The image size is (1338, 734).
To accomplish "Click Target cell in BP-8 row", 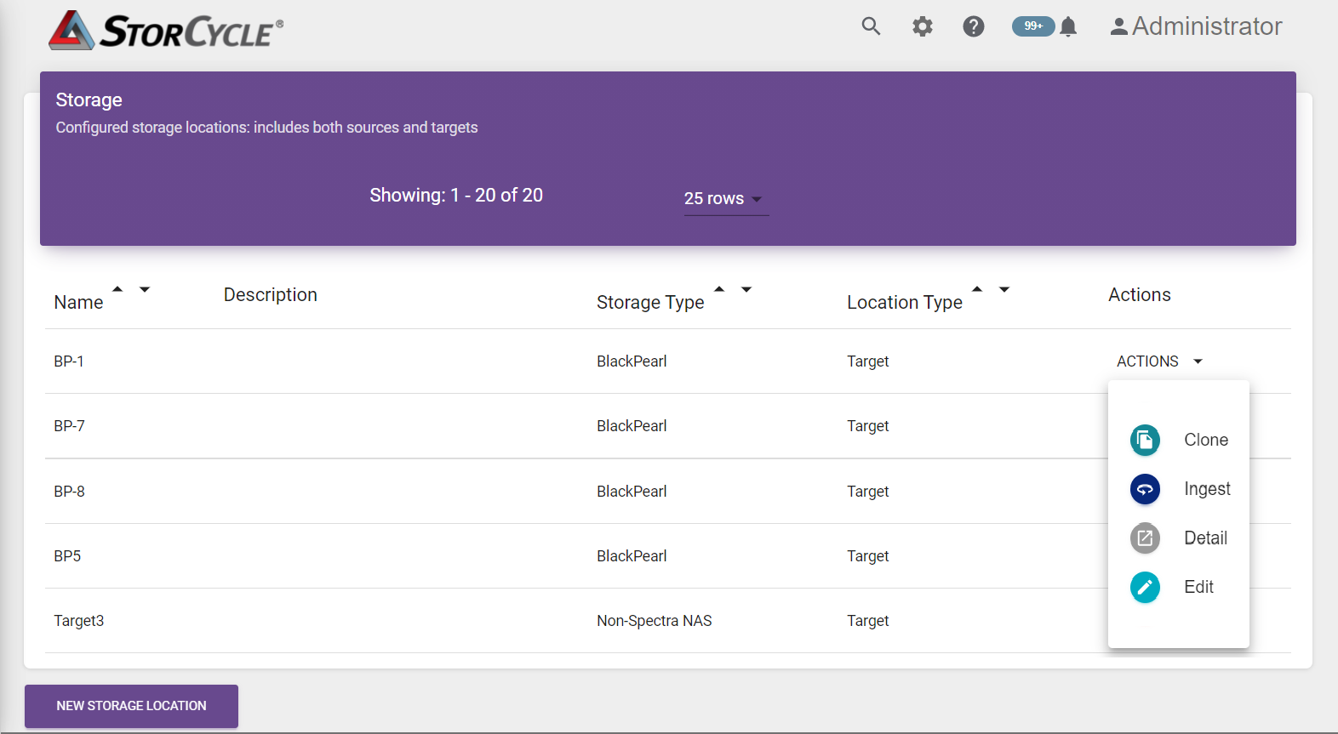I will pyautogui.click(x=867, y=492).
